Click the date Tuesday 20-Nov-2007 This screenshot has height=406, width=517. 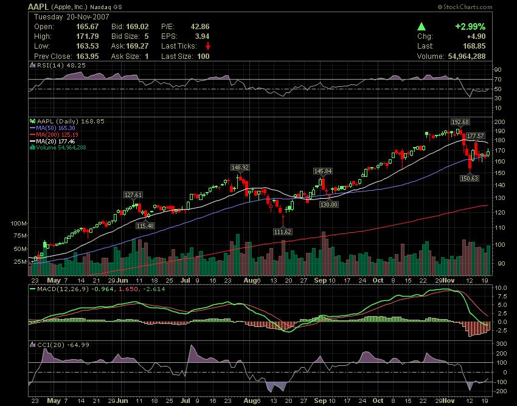coord(72,17)
